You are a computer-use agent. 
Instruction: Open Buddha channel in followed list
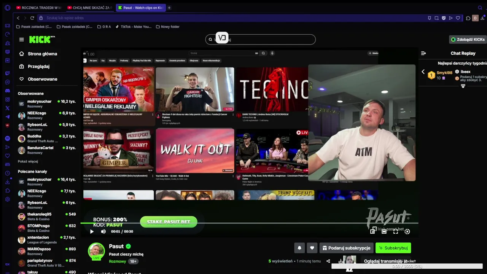click(47, 139)
